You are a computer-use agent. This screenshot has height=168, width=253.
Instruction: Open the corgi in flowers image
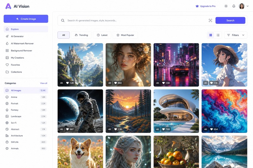click(80, 152)
